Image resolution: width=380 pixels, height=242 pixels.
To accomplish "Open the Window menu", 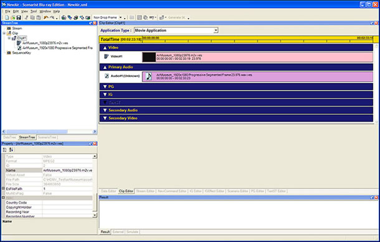I will point(45,11).
